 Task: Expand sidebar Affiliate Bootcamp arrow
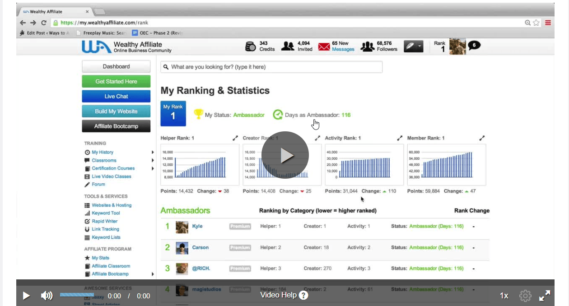(x=153, y=274)
